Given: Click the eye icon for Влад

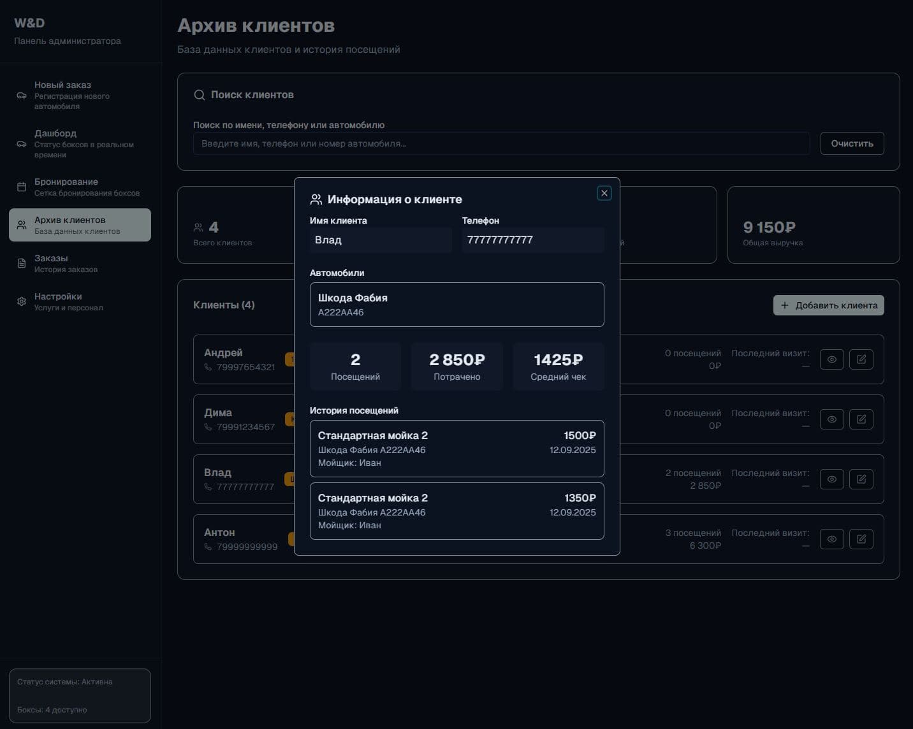Looking at the screenshot, I should (831, 479).
